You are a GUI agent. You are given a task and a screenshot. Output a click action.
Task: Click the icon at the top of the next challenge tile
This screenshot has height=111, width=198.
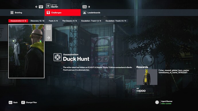pos(48,28)
